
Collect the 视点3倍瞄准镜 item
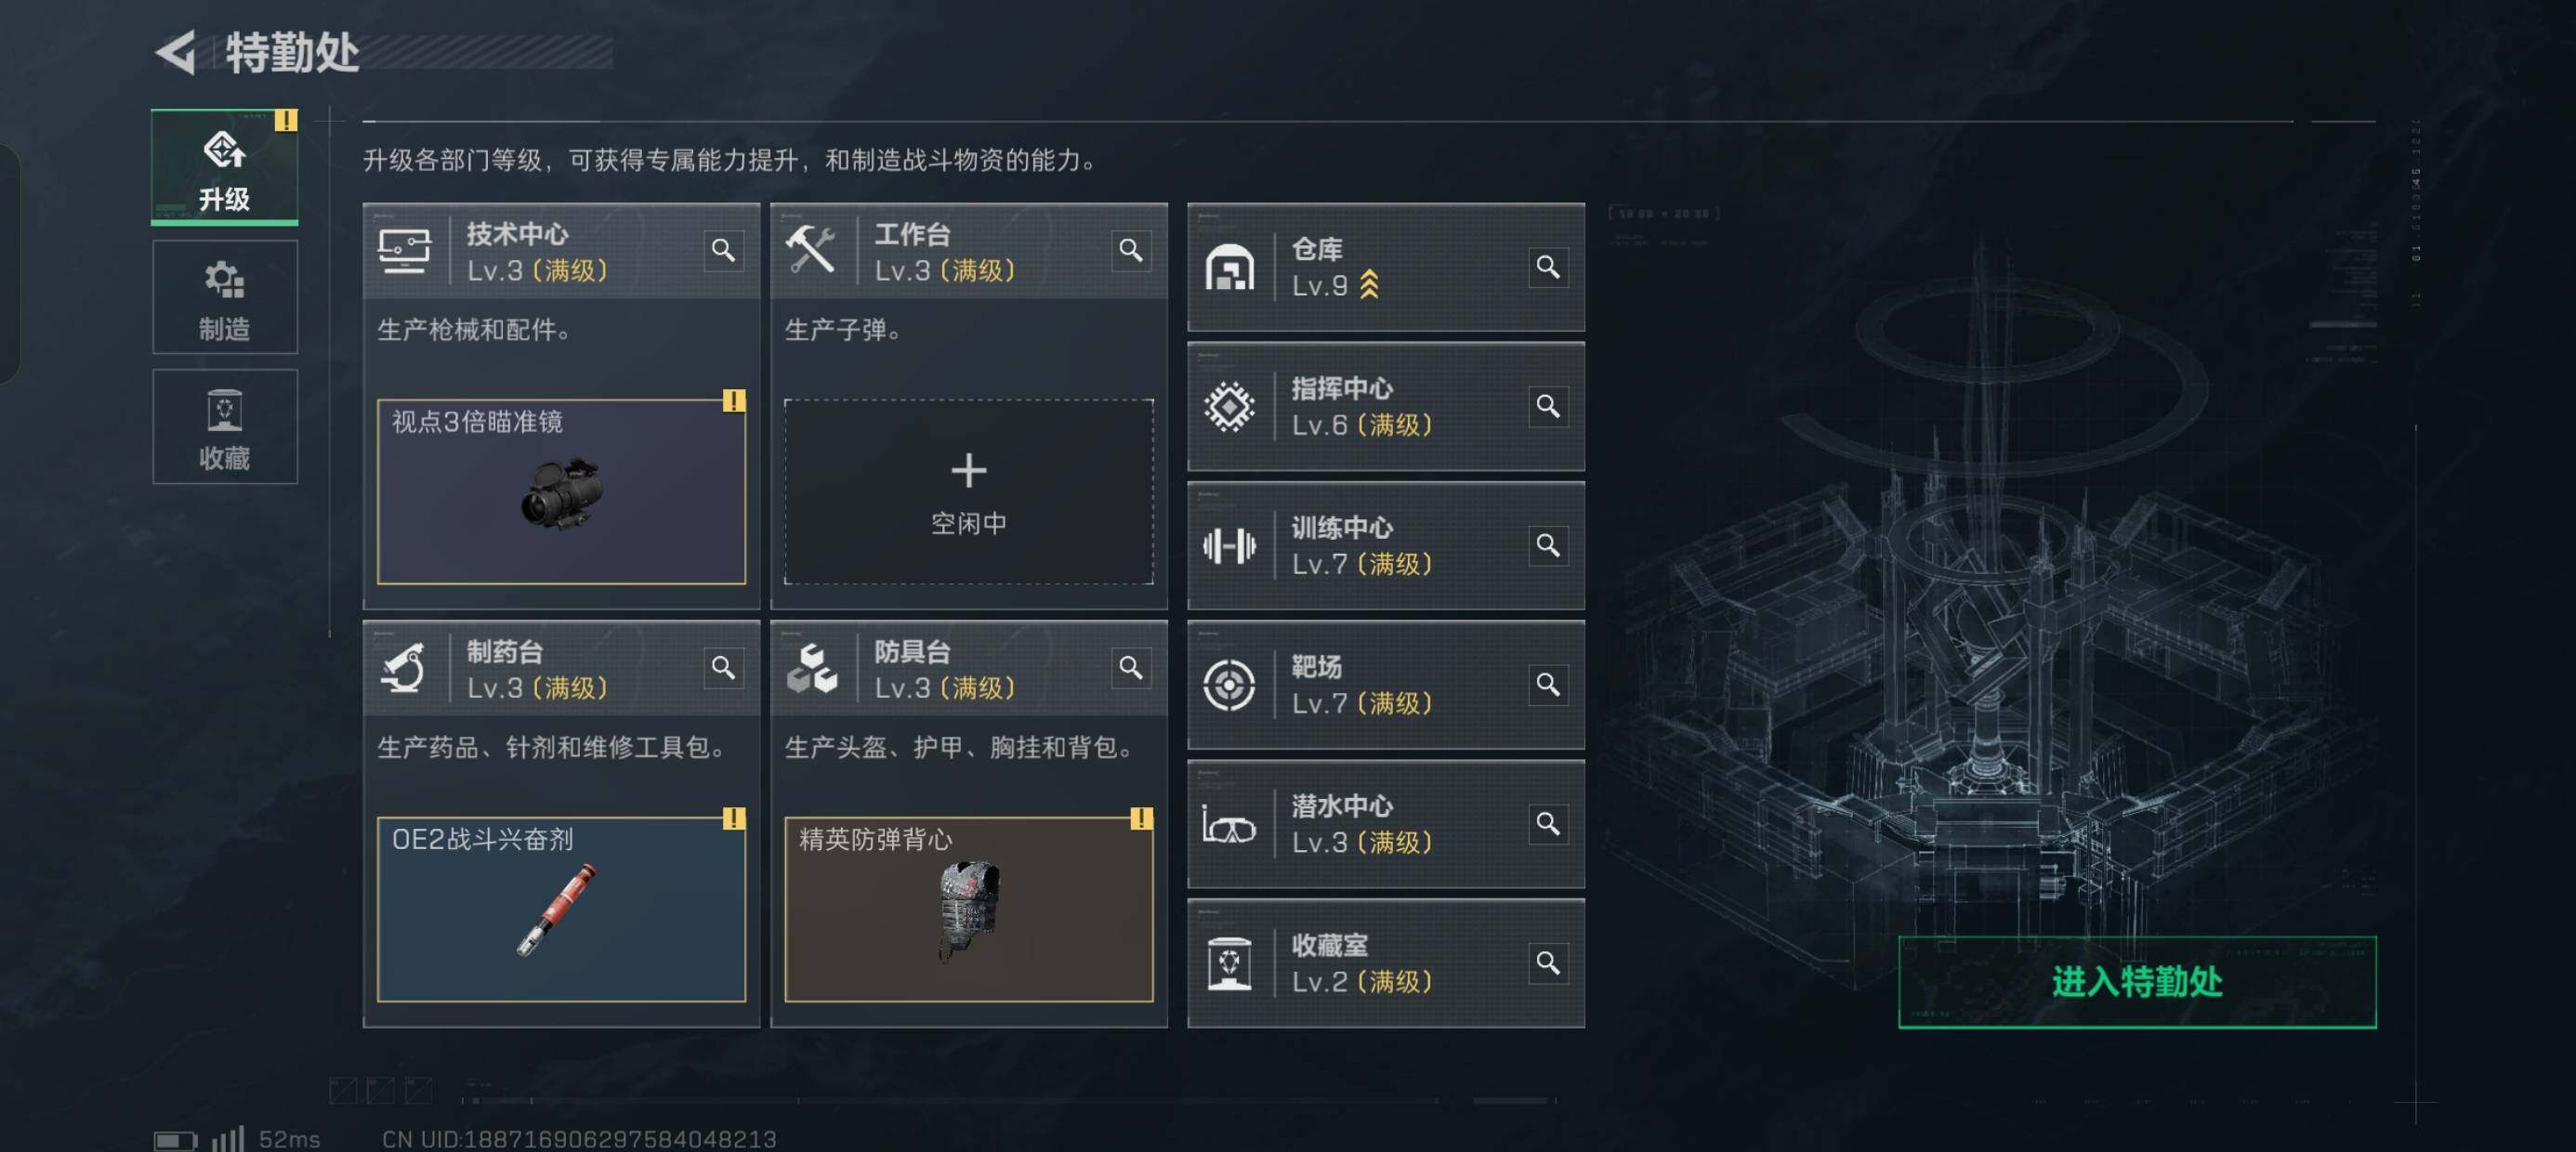pyautogui.click(x=561, y=492)
